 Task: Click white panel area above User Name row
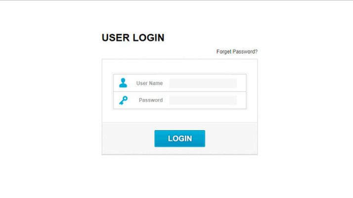(179, 66)
